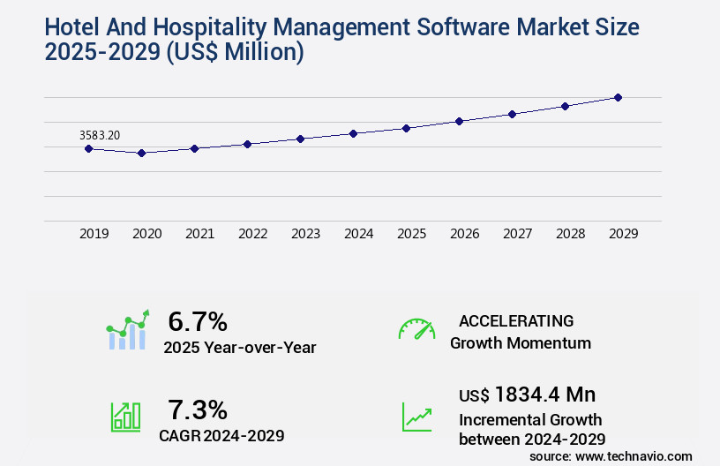720x466 pixels.
Task: Click the 7.3% CAGR figure
Action: click(198, 410)
